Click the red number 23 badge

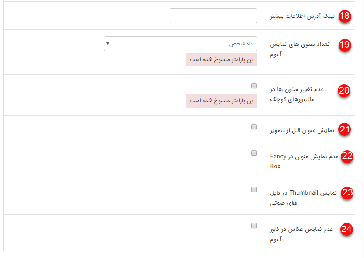(x=347, y=193)
